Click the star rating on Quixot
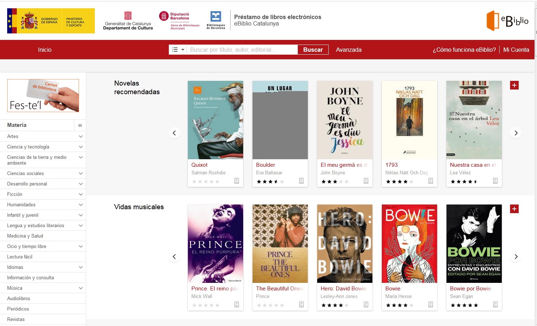This screenshot has height=326, width=537. (x=206, y=182)
